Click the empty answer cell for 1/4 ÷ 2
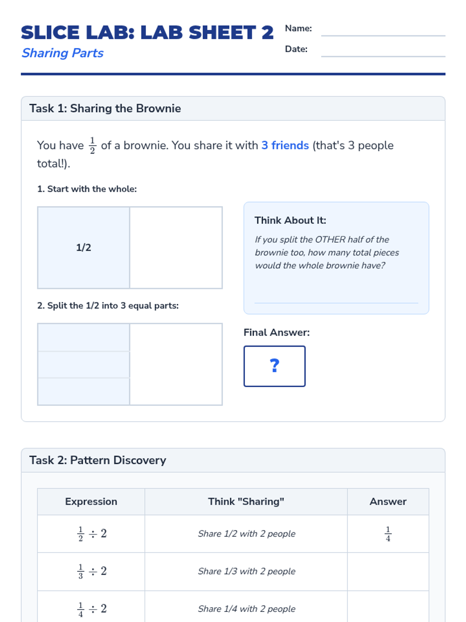The image size is (466, 622). [x=388, y=609]
